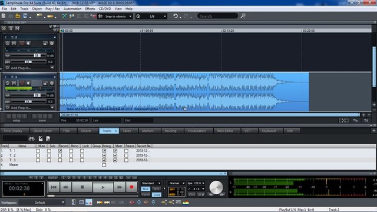Lock track T: 2 with the padlock icon

pos(45,43)
